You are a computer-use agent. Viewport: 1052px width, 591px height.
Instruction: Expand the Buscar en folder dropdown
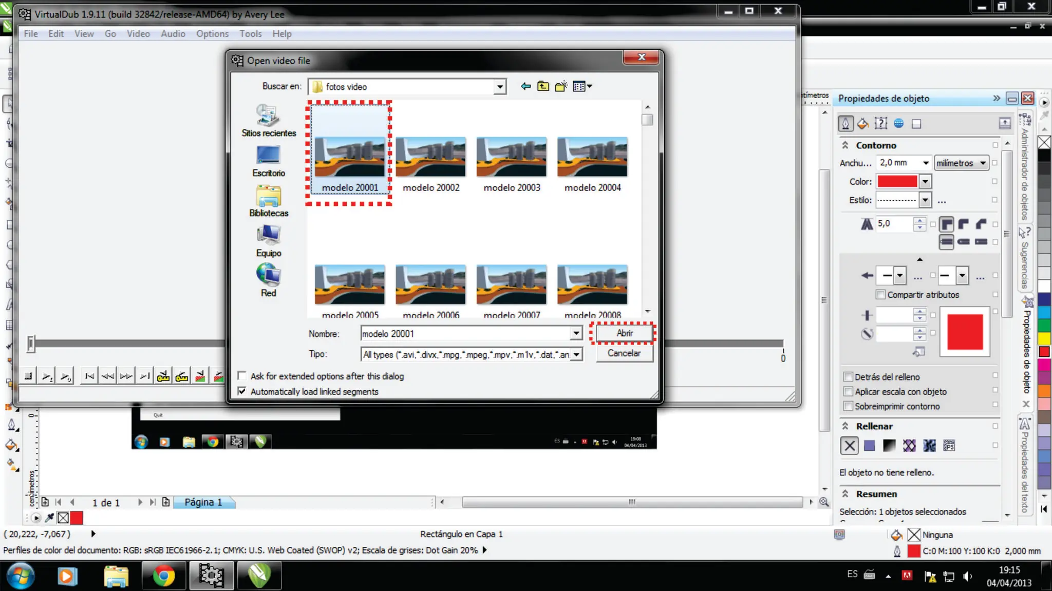pyautogui.click(x=499, y=87)
